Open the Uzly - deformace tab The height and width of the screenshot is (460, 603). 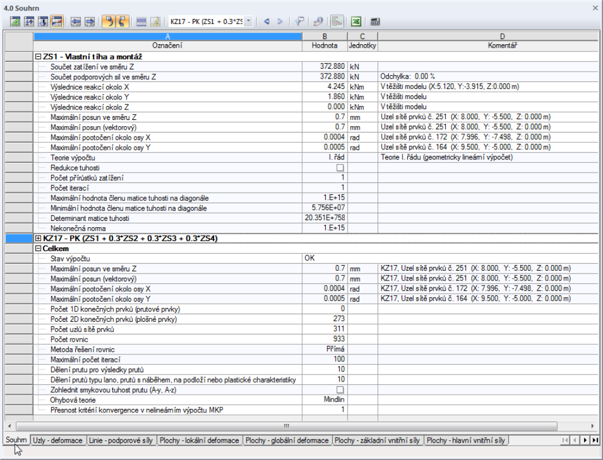pyautogui.click(x=58, y=440)
